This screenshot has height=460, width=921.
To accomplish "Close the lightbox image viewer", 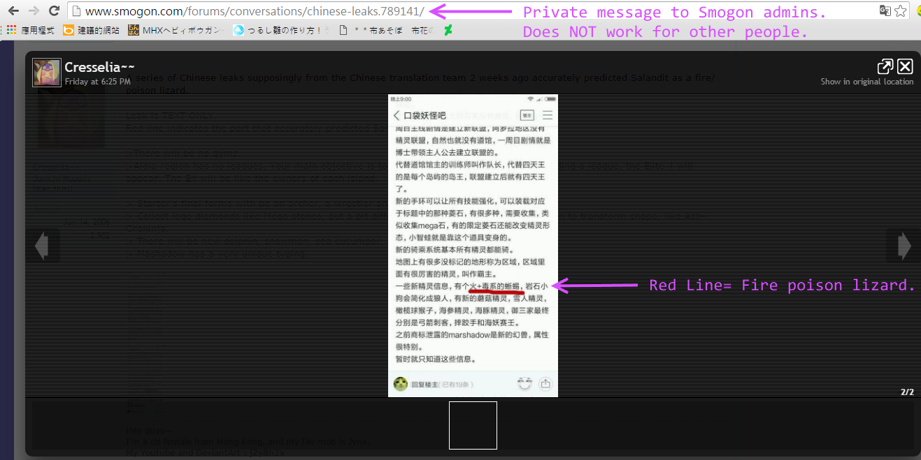I will (x=905, y=66).
